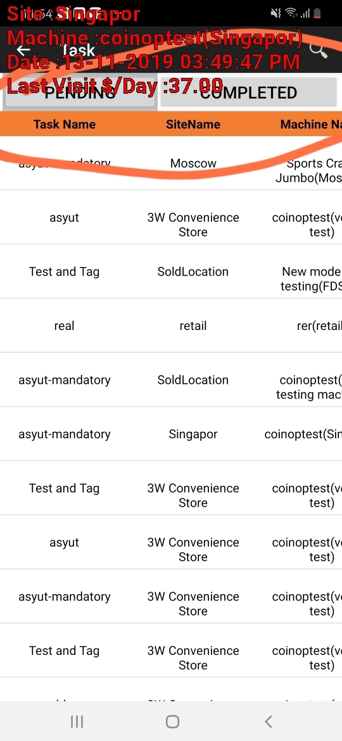The height and width of the screenshot is (741, 342).
Task: Select the Machine Name column header
Action: tap(311, 124)
